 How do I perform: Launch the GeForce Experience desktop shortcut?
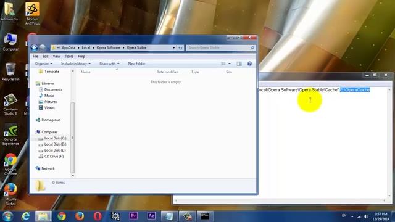pos(10,134)
